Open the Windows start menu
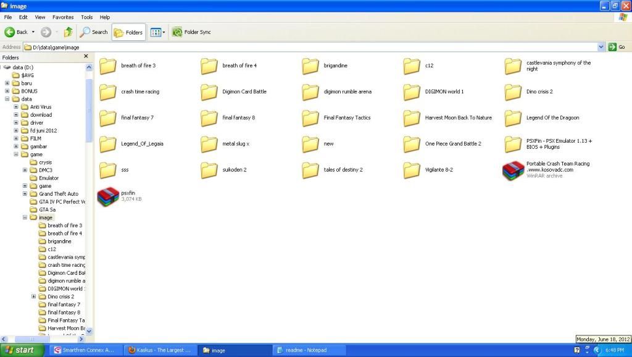 click(x=22, y=350)
